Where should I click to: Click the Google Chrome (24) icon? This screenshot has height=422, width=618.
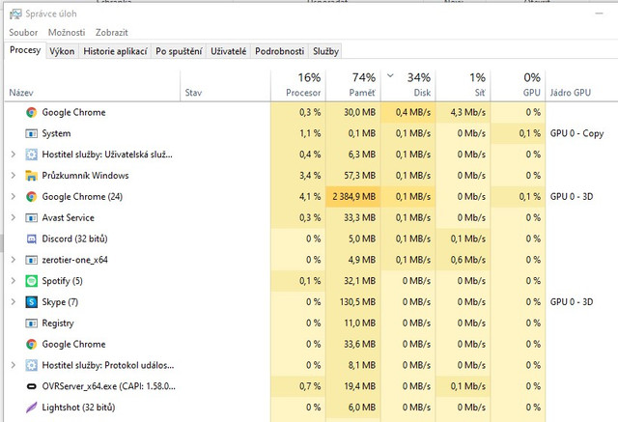click(x=31, y=197)
